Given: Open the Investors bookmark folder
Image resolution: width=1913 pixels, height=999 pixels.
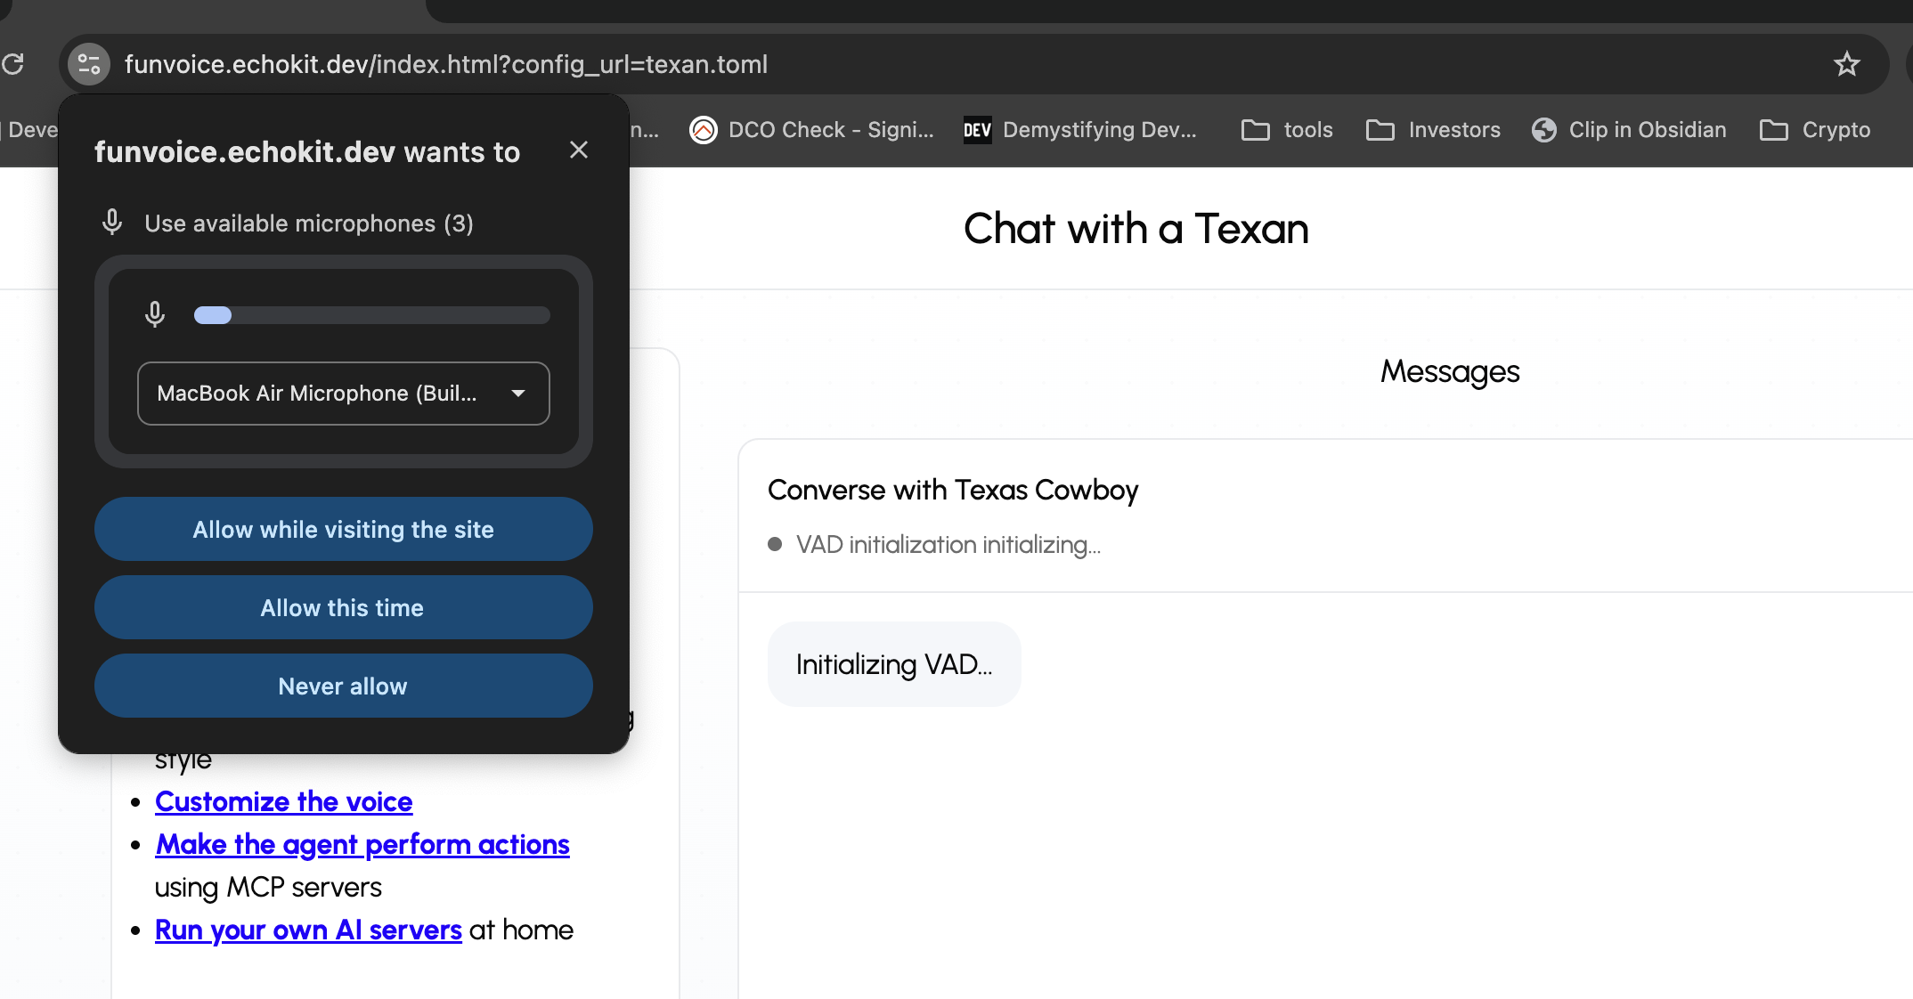Looking at the screenshot, I should 1433,130.
